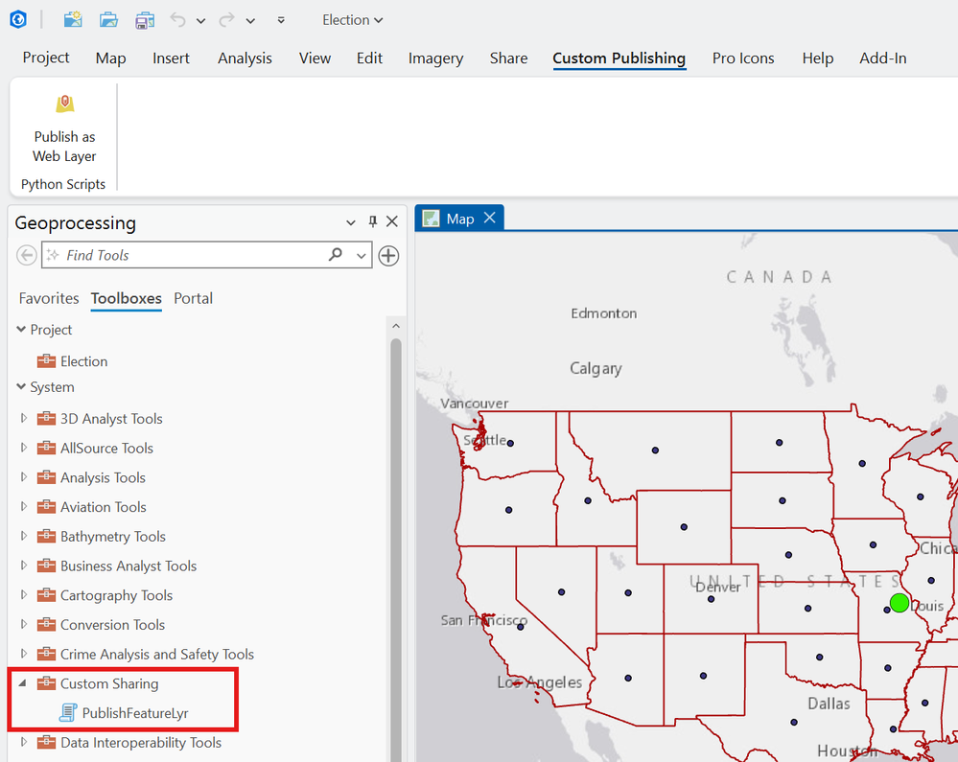This screenshot has height=762, width=958.
Task: Open the Pro Icons ribbon tab
Action: pos(743,58)
